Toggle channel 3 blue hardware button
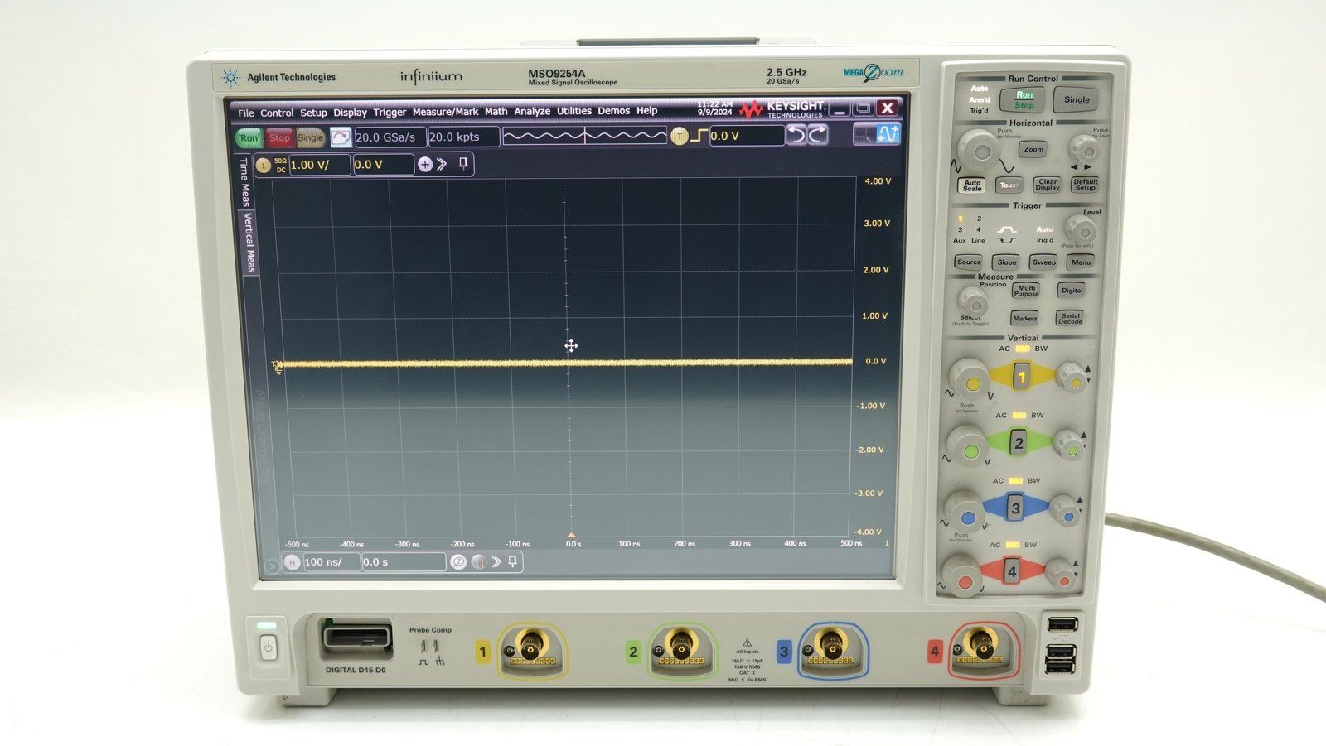 coord(1015,508)
